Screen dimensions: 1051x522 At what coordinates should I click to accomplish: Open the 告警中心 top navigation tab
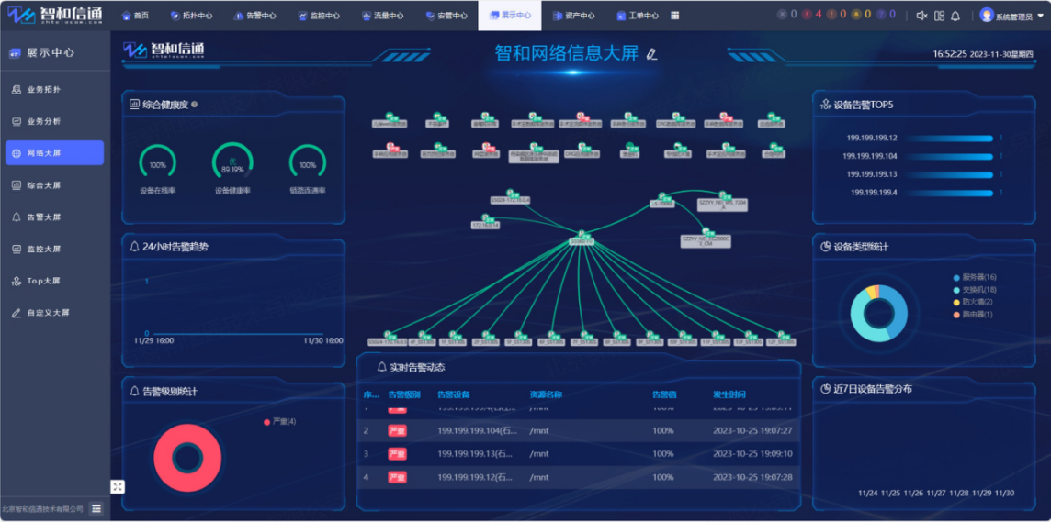tap(255, 16)
